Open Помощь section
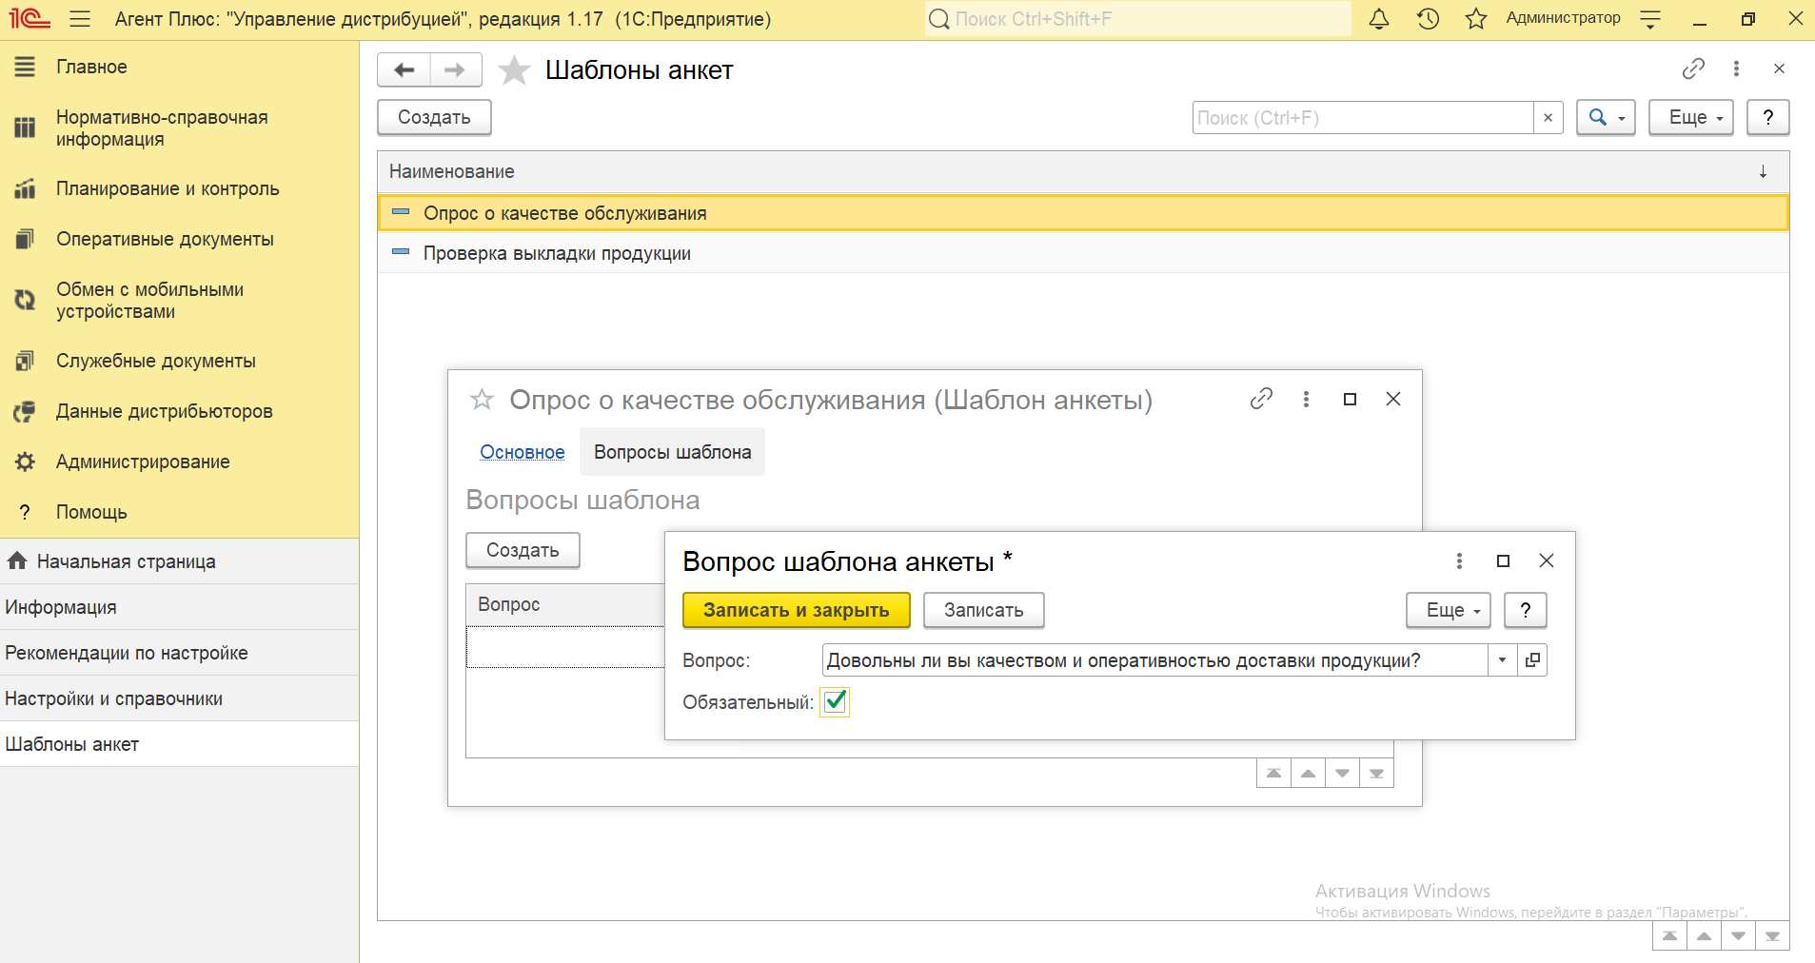The image size is (1815, 963). 91,512
